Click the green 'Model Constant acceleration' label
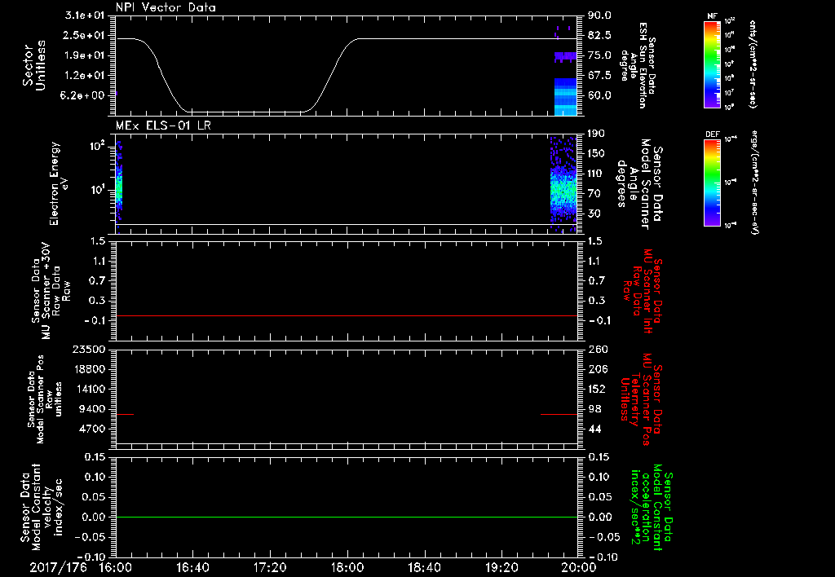The image size is (835, 577). [652, 507]
